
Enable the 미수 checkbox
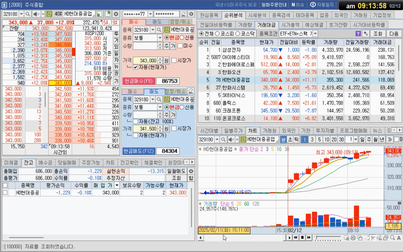(x=180, y=46)
